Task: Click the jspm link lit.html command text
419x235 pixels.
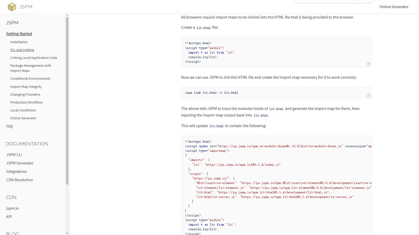Action: pos(212,93)
